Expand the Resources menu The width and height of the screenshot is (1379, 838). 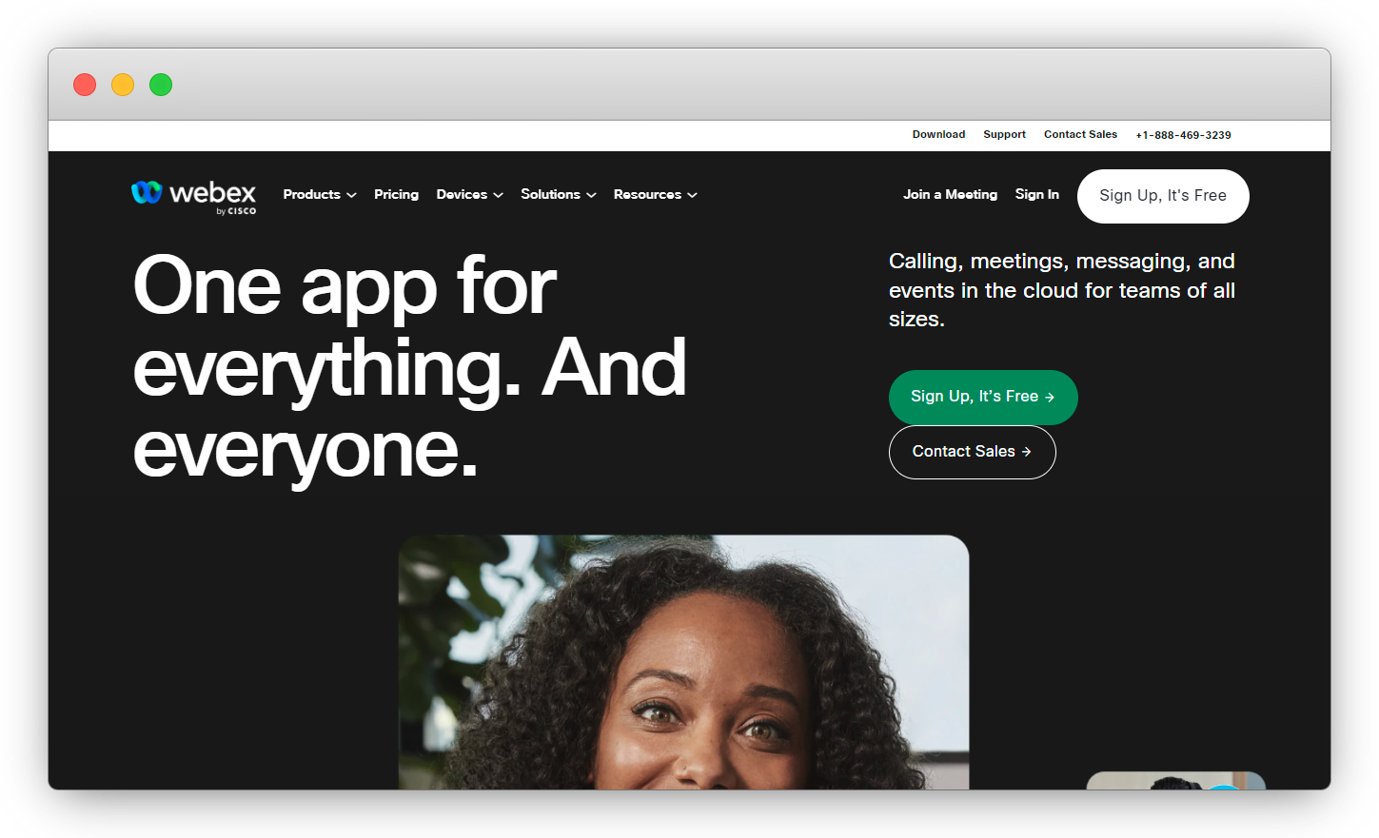[x=656, y=194]
